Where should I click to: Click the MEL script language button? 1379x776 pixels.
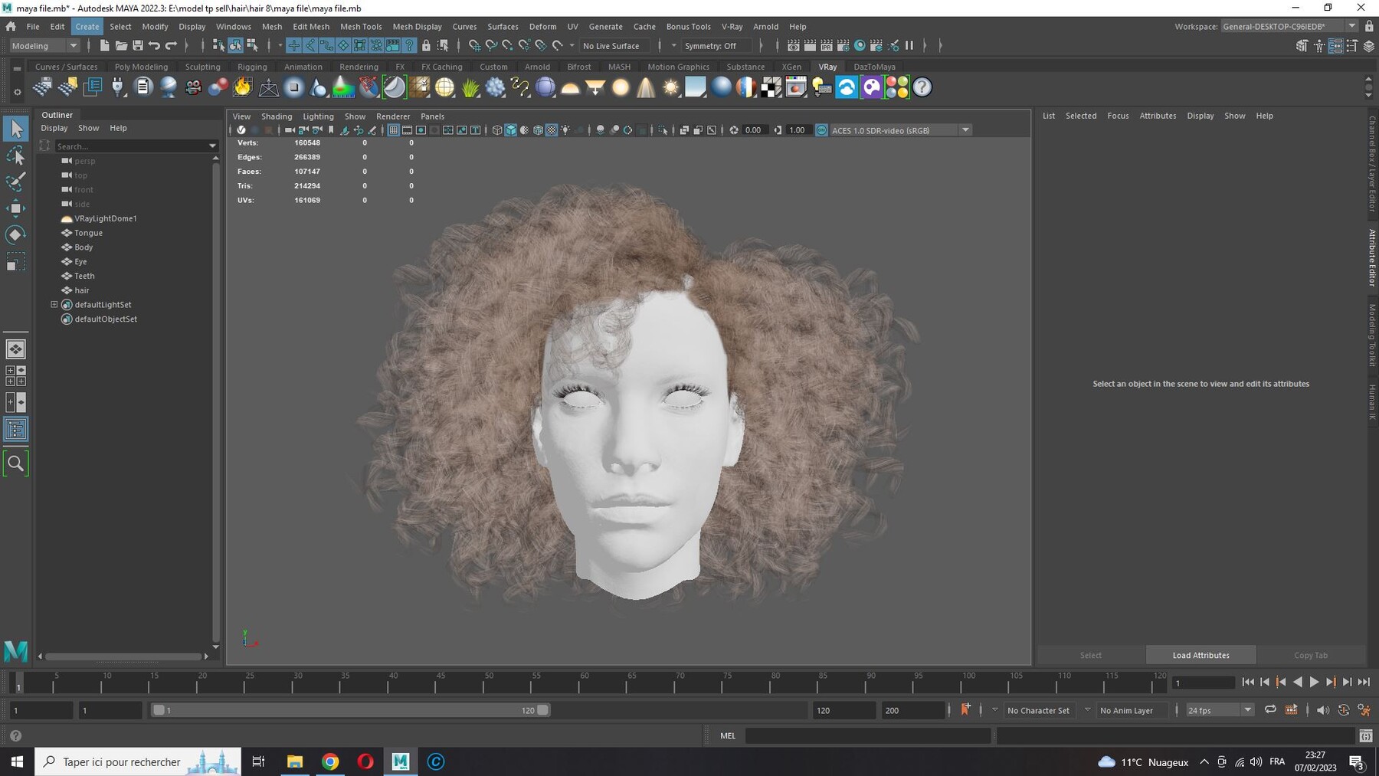pos(728,735)
